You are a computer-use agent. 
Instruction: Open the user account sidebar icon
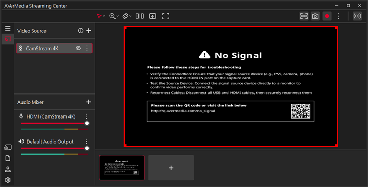pyautogui.click(x=8, y=169)
